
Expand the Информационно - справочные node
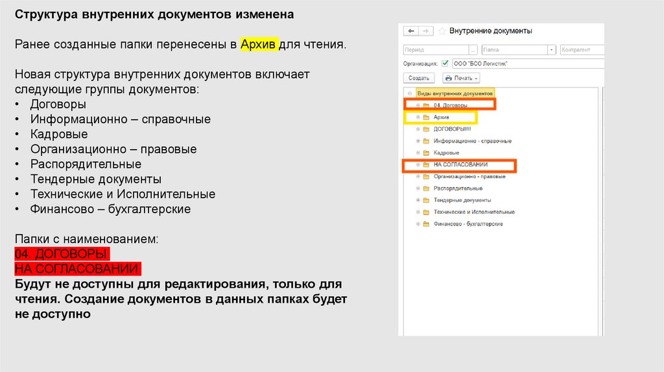(x=418, y=141)
